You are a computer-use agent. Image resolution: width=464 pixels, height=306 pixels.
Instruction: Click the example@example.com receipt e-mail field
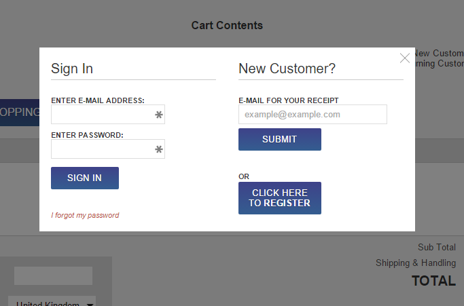point(313,115)
